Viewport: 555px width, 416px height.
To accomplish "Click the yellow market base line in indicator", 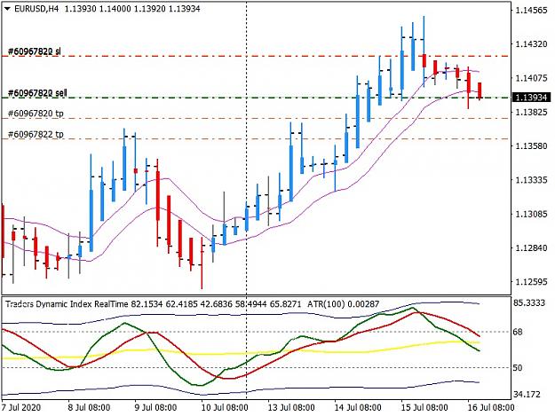I will pos(241,353).
